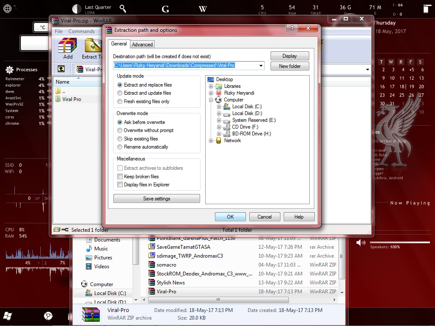Open the Commands menu in WinRAR
This screenshot has height=326, width=435.
click(82, 31)
